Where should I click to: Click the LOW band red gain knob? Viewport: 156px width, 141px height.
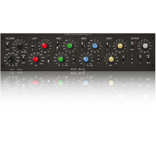tap(45, 46)
